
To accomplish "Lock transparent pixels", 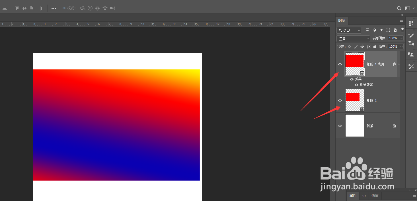I will point(350,46).
